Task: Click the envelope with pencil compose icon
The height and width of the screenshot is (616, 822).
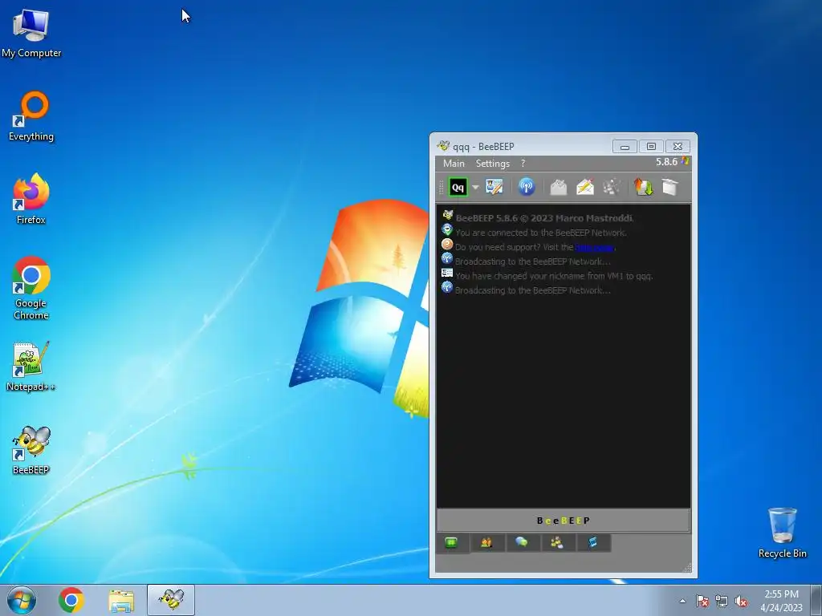Action: [x=585, y=187]
